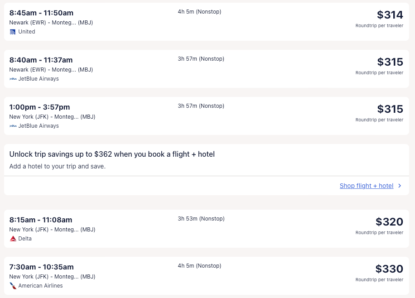The image size is (415, 298).
Task: Click the JetBlue Airways name under the 1:00pm flight
Action: point(39,126)
